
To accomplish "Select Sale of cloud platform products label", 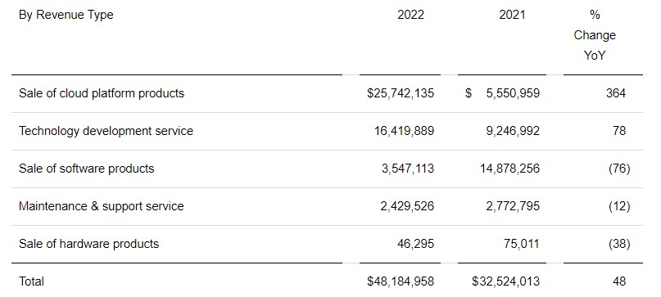I will 102,93.
